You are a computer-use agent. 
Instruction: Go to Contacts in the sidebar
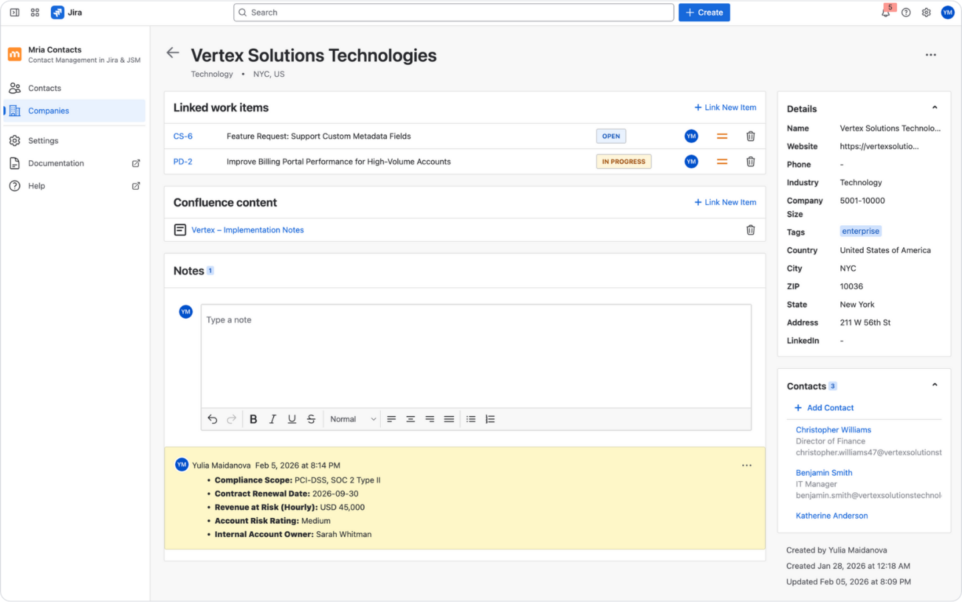point(44,88)
